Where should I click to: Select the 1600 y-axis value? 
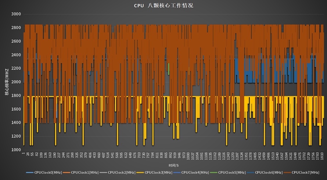(16, 109)
